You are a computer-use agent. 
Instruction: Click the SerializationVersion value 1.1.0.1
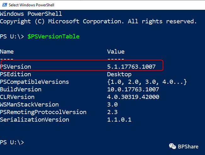tap(119, 120)
